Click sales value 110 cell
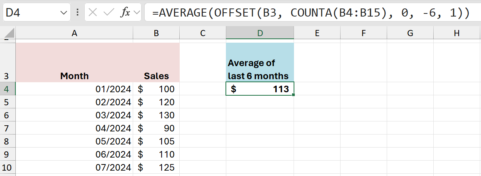 (x=156, y=154)
